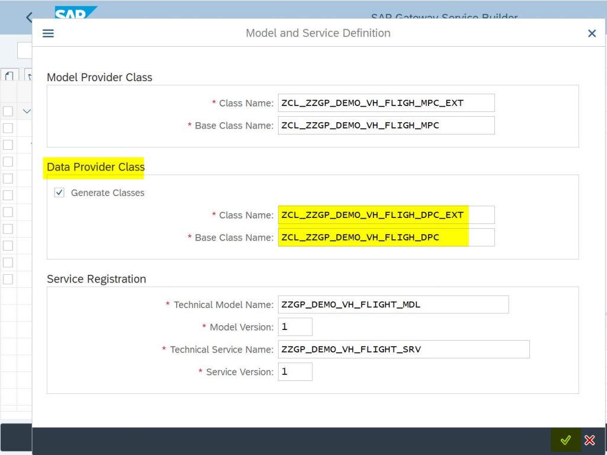Close the Model and Service Definition dialog
Viewport: 607px width, 455px height.
(592, 33)
